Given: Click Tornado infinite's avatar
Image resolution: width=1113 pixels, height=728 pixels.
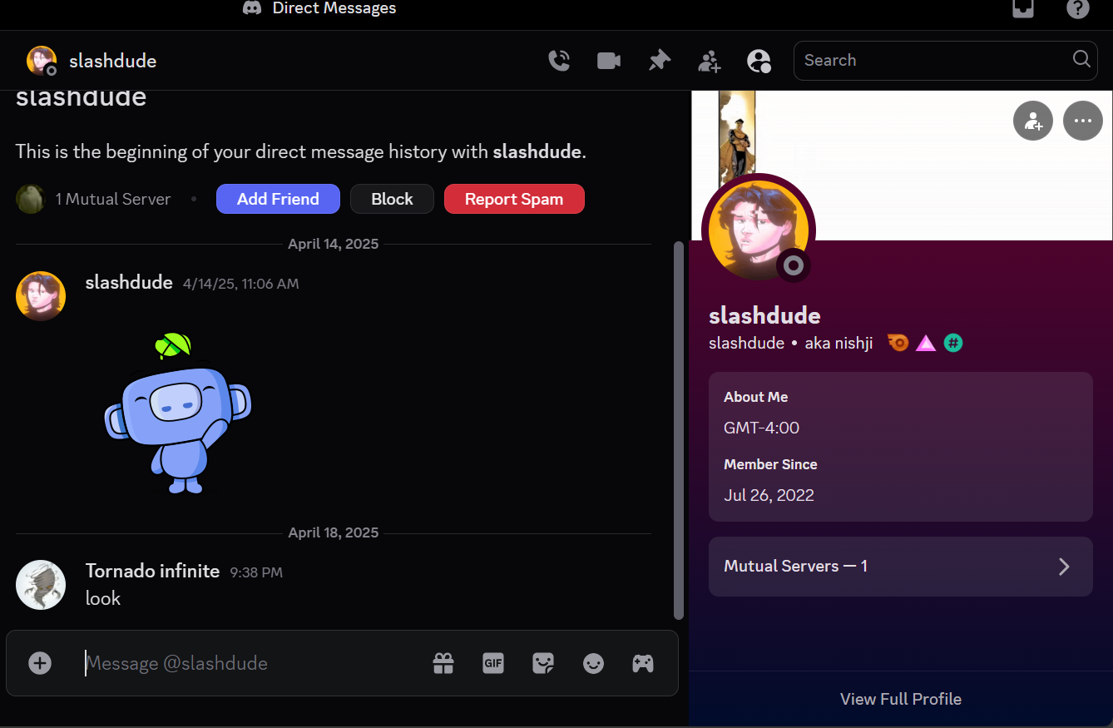Looking at the screenshot, I should [x=41, y=585].
